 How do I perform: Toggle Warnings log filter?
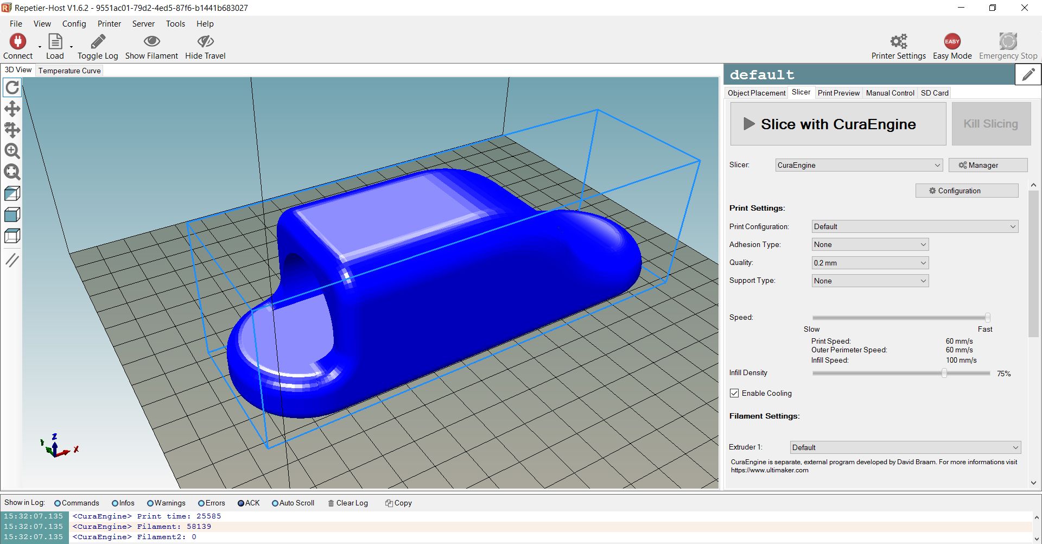pos(167,503)
